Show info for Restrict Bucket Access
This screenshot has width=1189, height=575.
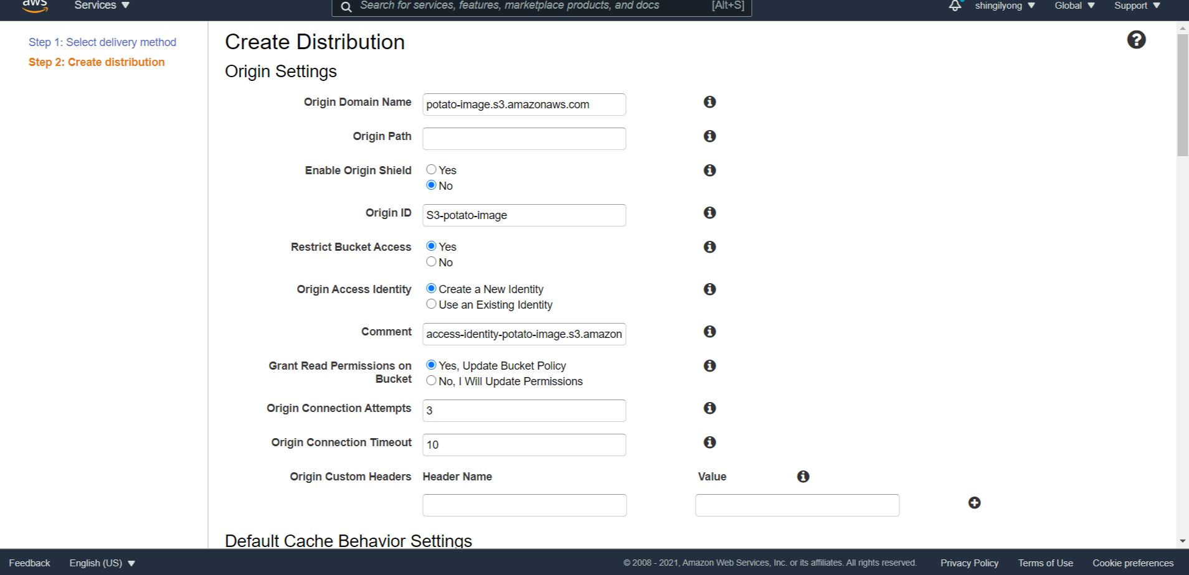709,246
